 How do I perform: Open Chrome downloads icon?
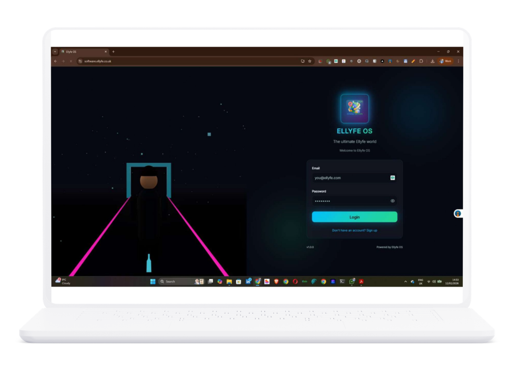click(x=432, y=61)
